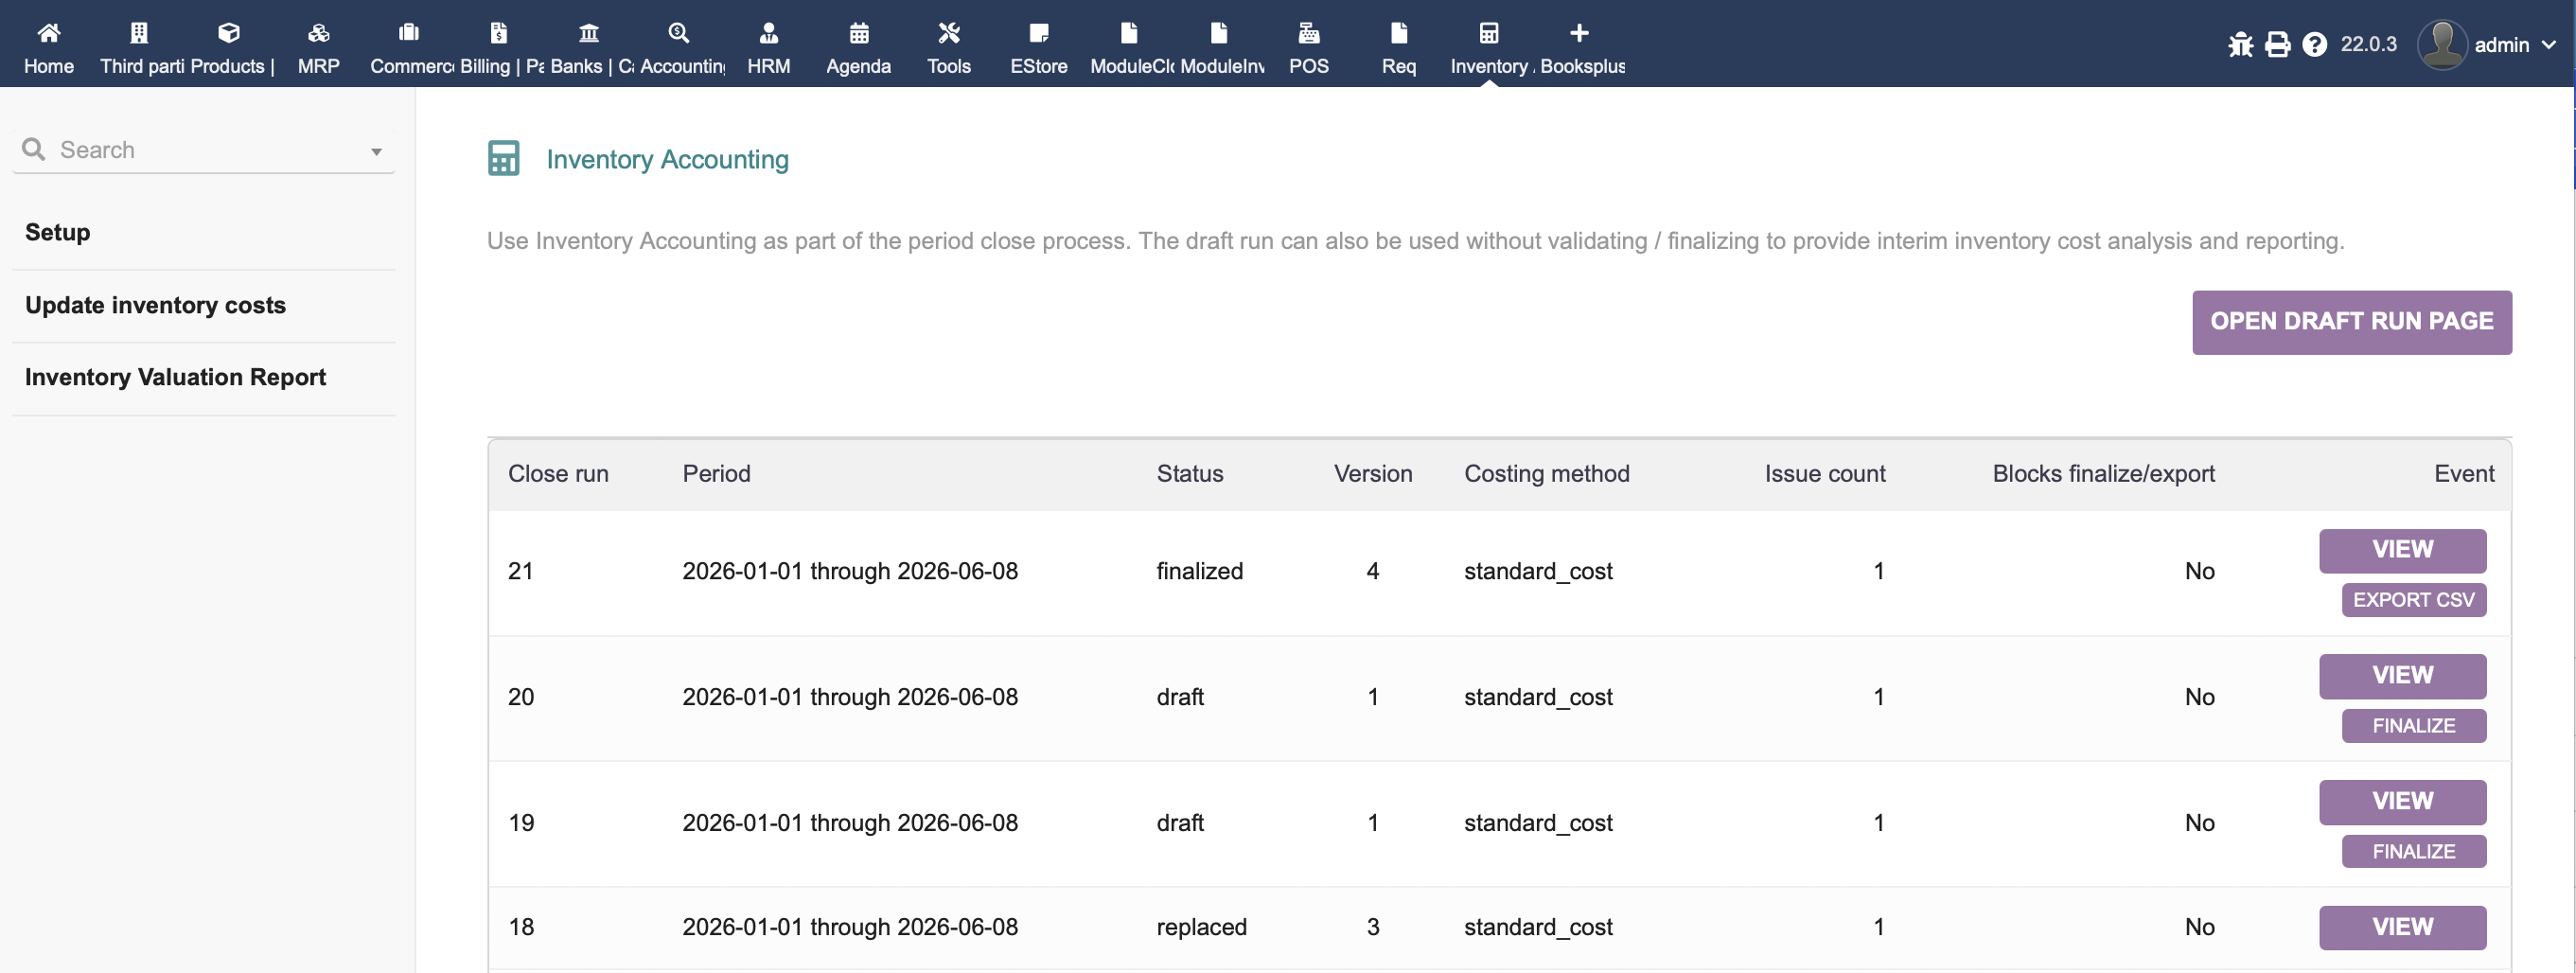The image size is (2576, 973).
Task: Open the Home icon in top menu
Action: click(x=48, y=33)
